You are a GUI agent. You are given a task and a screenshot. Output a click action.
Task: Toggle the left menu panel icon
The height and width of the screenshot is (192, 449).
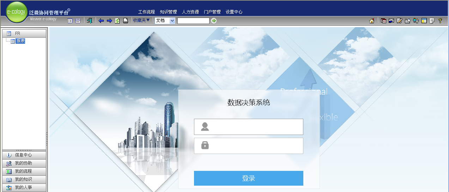click(70, 21)
